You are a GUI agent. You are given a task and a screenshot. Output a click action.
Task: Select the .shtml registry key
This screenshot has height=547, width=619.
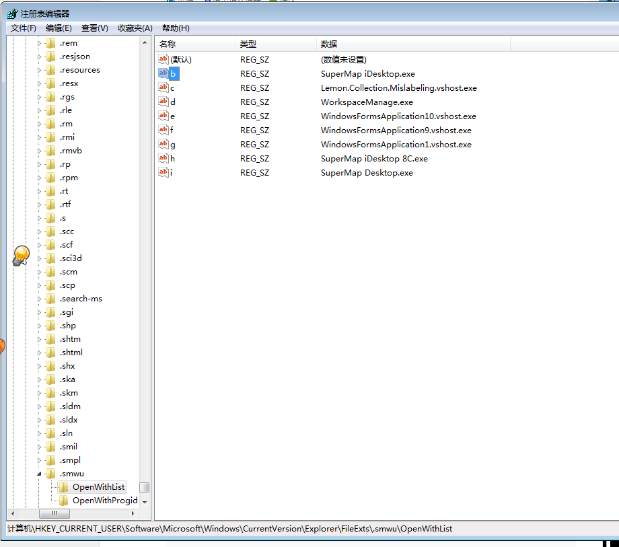(x=71, y=353)
